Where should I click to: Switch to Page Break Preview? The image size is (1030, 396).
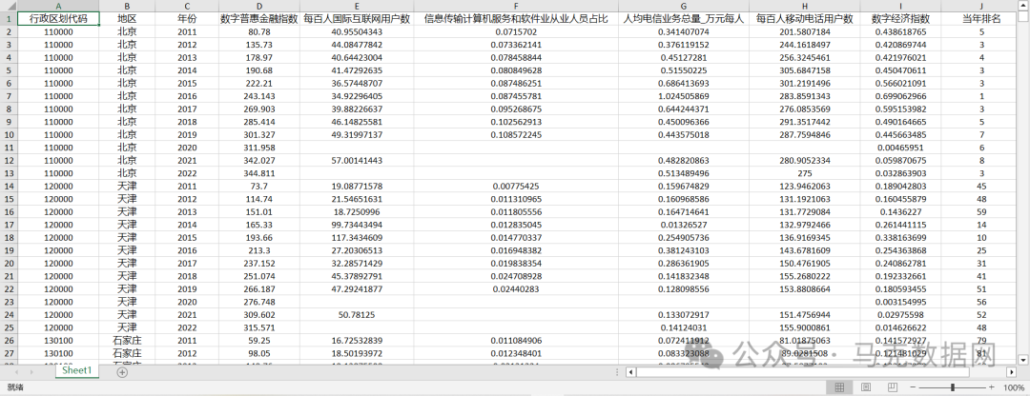click(892, 387)
